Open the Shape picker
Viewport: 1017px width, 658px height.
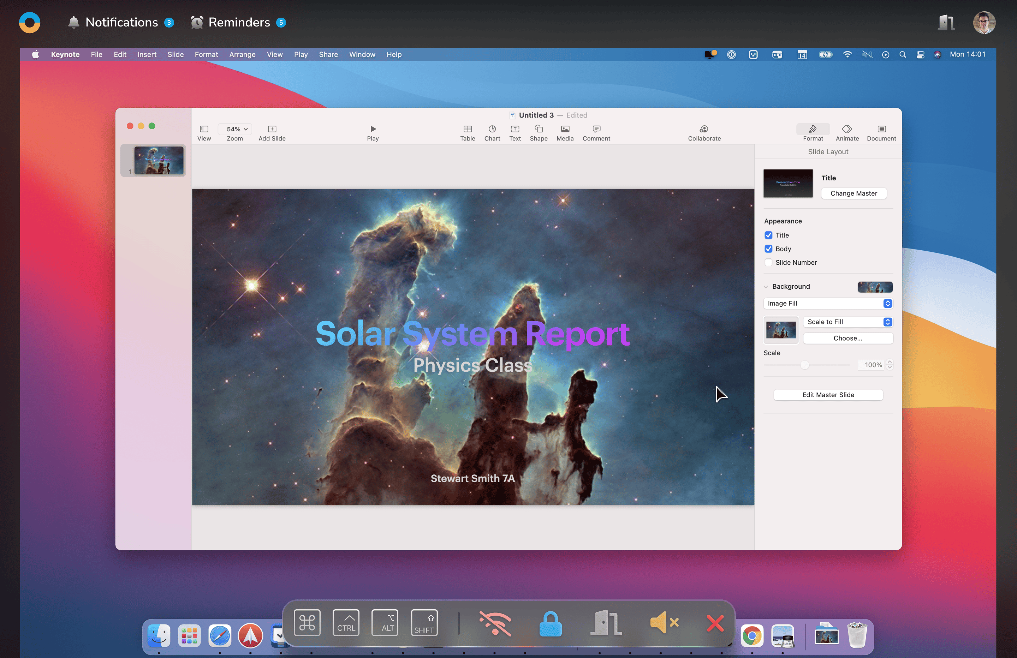539,129
